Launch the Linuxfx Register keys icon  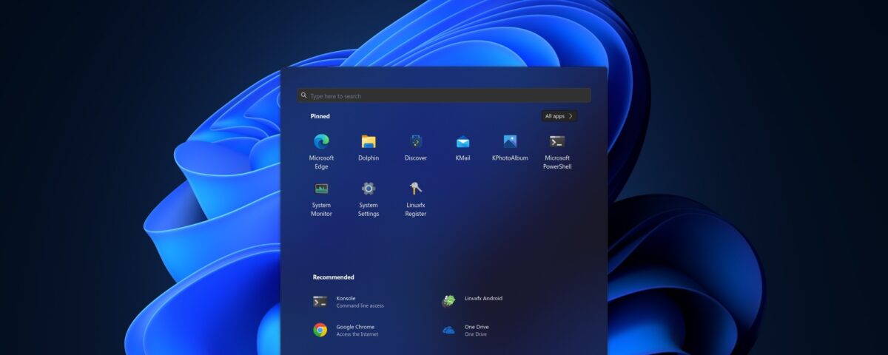pyautogui.click(x=416, y=189)
